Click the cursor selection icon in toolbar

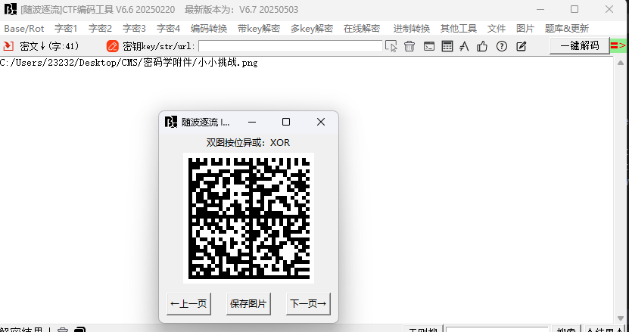point(391,46)
